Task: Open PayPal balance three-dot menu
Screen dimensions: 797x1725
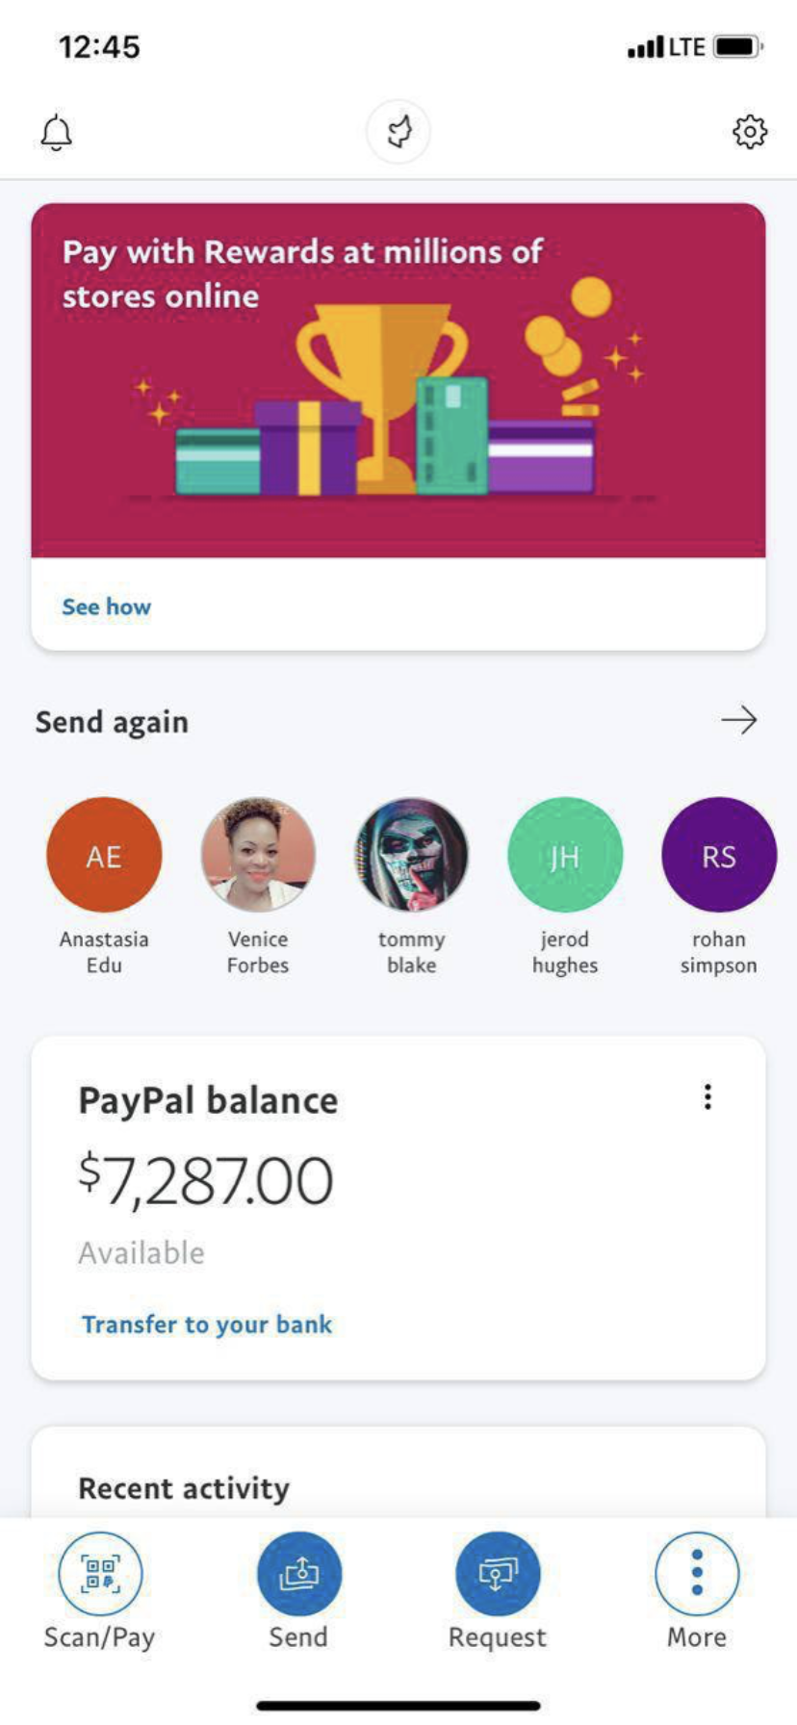Action: (707, 1097)
